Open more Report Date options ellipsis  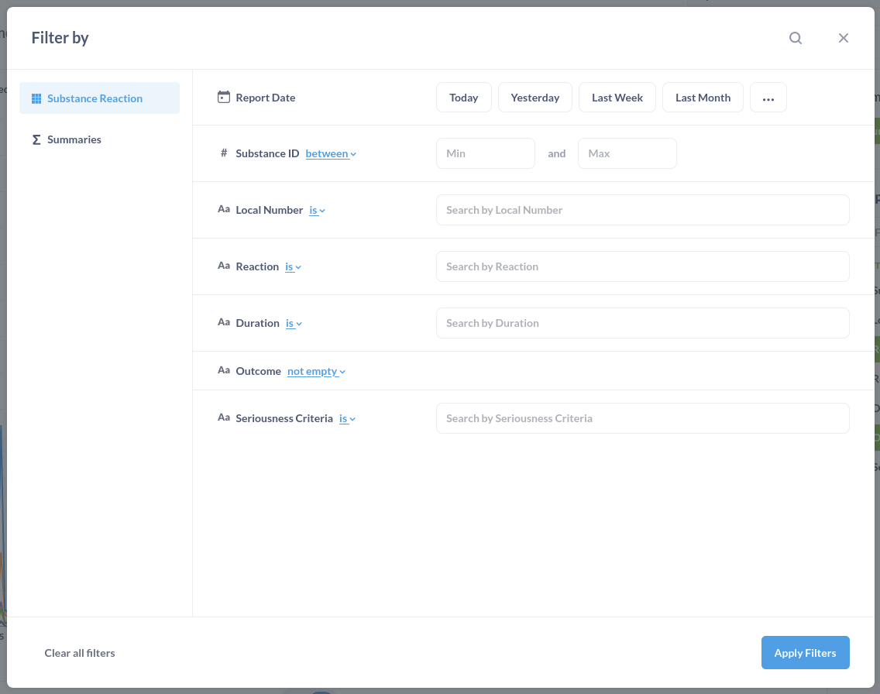point(768,98)
